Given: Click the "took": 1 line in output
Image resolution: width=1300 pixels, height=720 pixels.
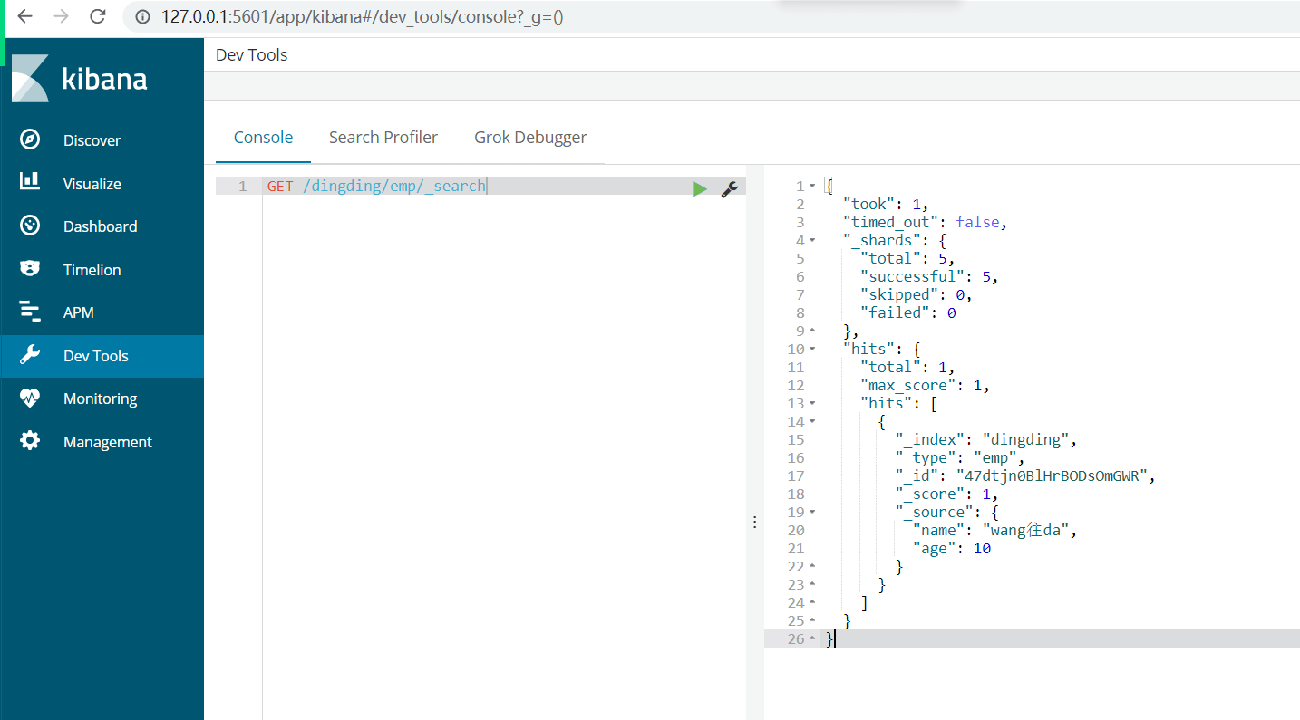Looking at the screenshot, I should (886, 204).
